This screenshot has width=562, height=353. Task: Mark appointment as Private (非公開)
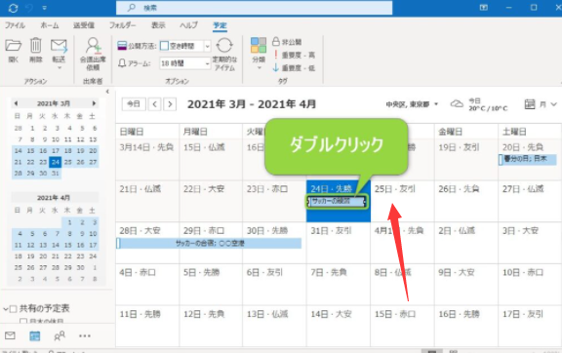pyautogui.click(x=287, y=42)
